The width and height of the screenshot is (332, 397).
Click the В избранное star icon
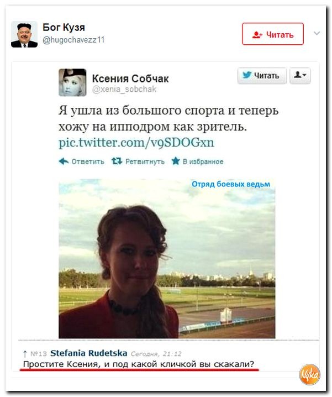[176, 161]
